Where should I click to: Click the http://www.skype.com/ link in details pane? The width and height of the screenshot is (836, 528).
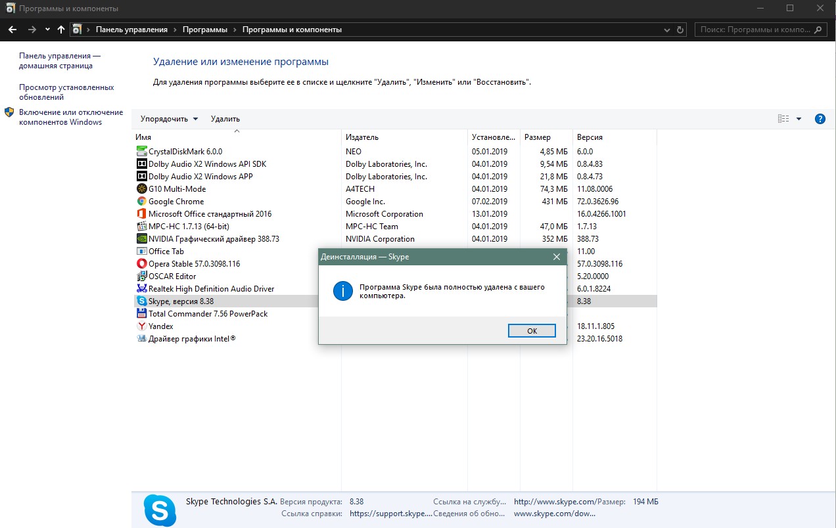coord(555,502)
